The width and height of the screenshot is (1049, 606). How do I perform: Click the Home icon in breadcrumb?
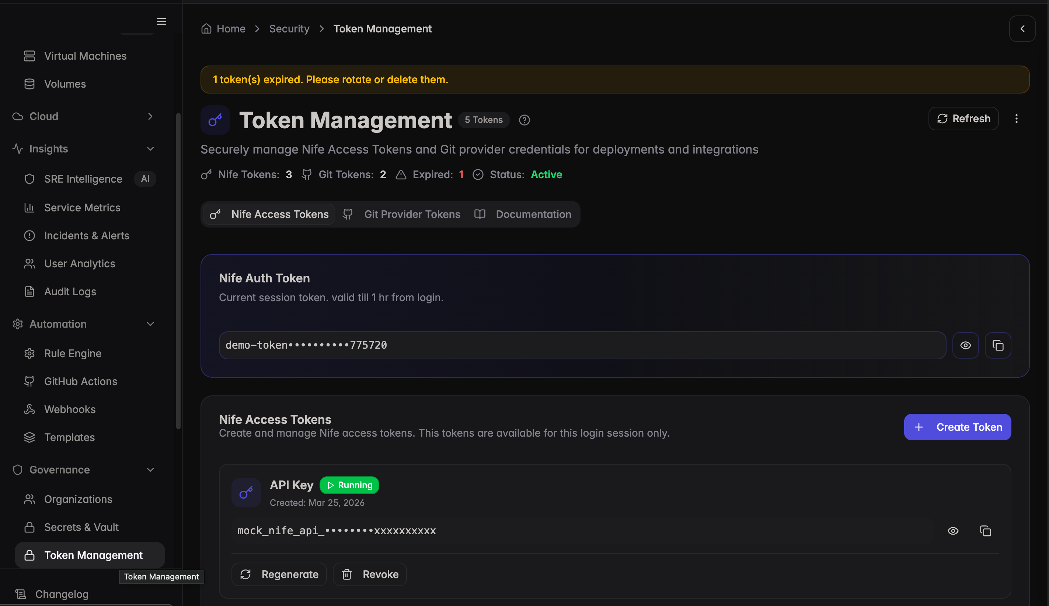coord(206,29)
